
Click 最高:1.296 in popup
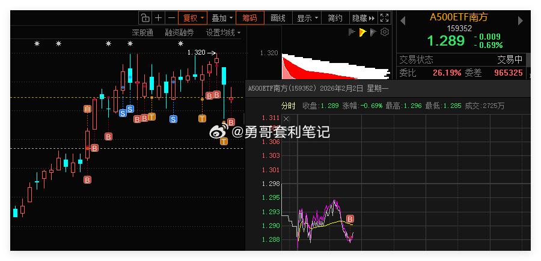click(x=404, y=106)
